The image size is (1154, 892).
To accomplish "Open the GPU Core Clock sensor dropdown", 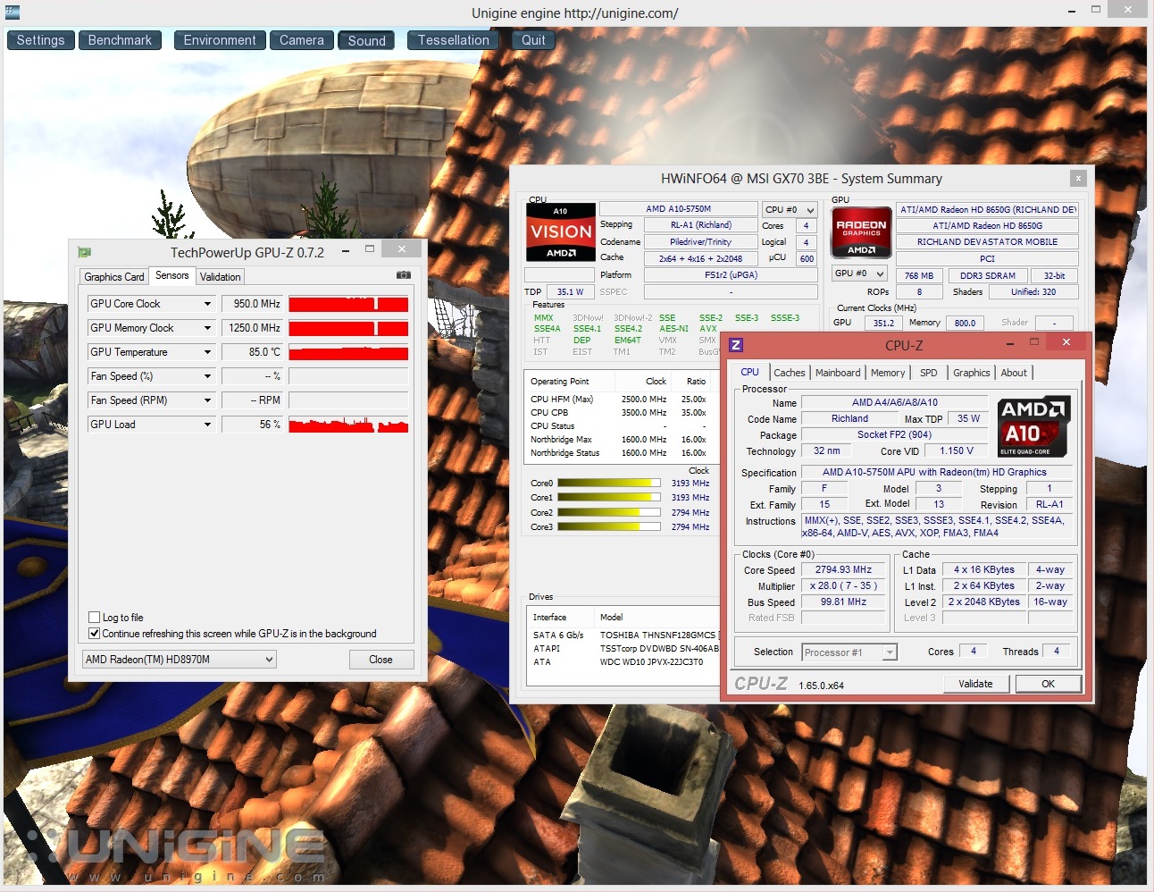I will click(207, 304).
